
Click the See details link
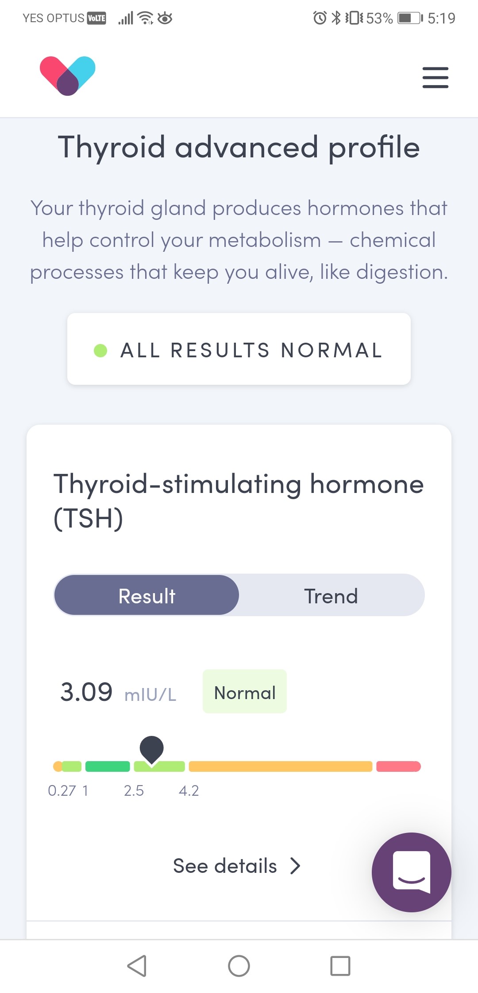pos(225,866)
